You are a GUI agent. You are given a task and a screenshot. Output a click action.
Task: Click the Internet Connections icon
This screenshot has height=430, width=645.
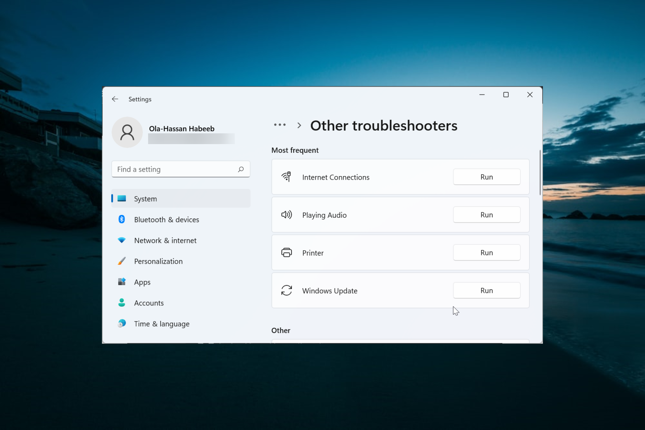coord(287,177)
